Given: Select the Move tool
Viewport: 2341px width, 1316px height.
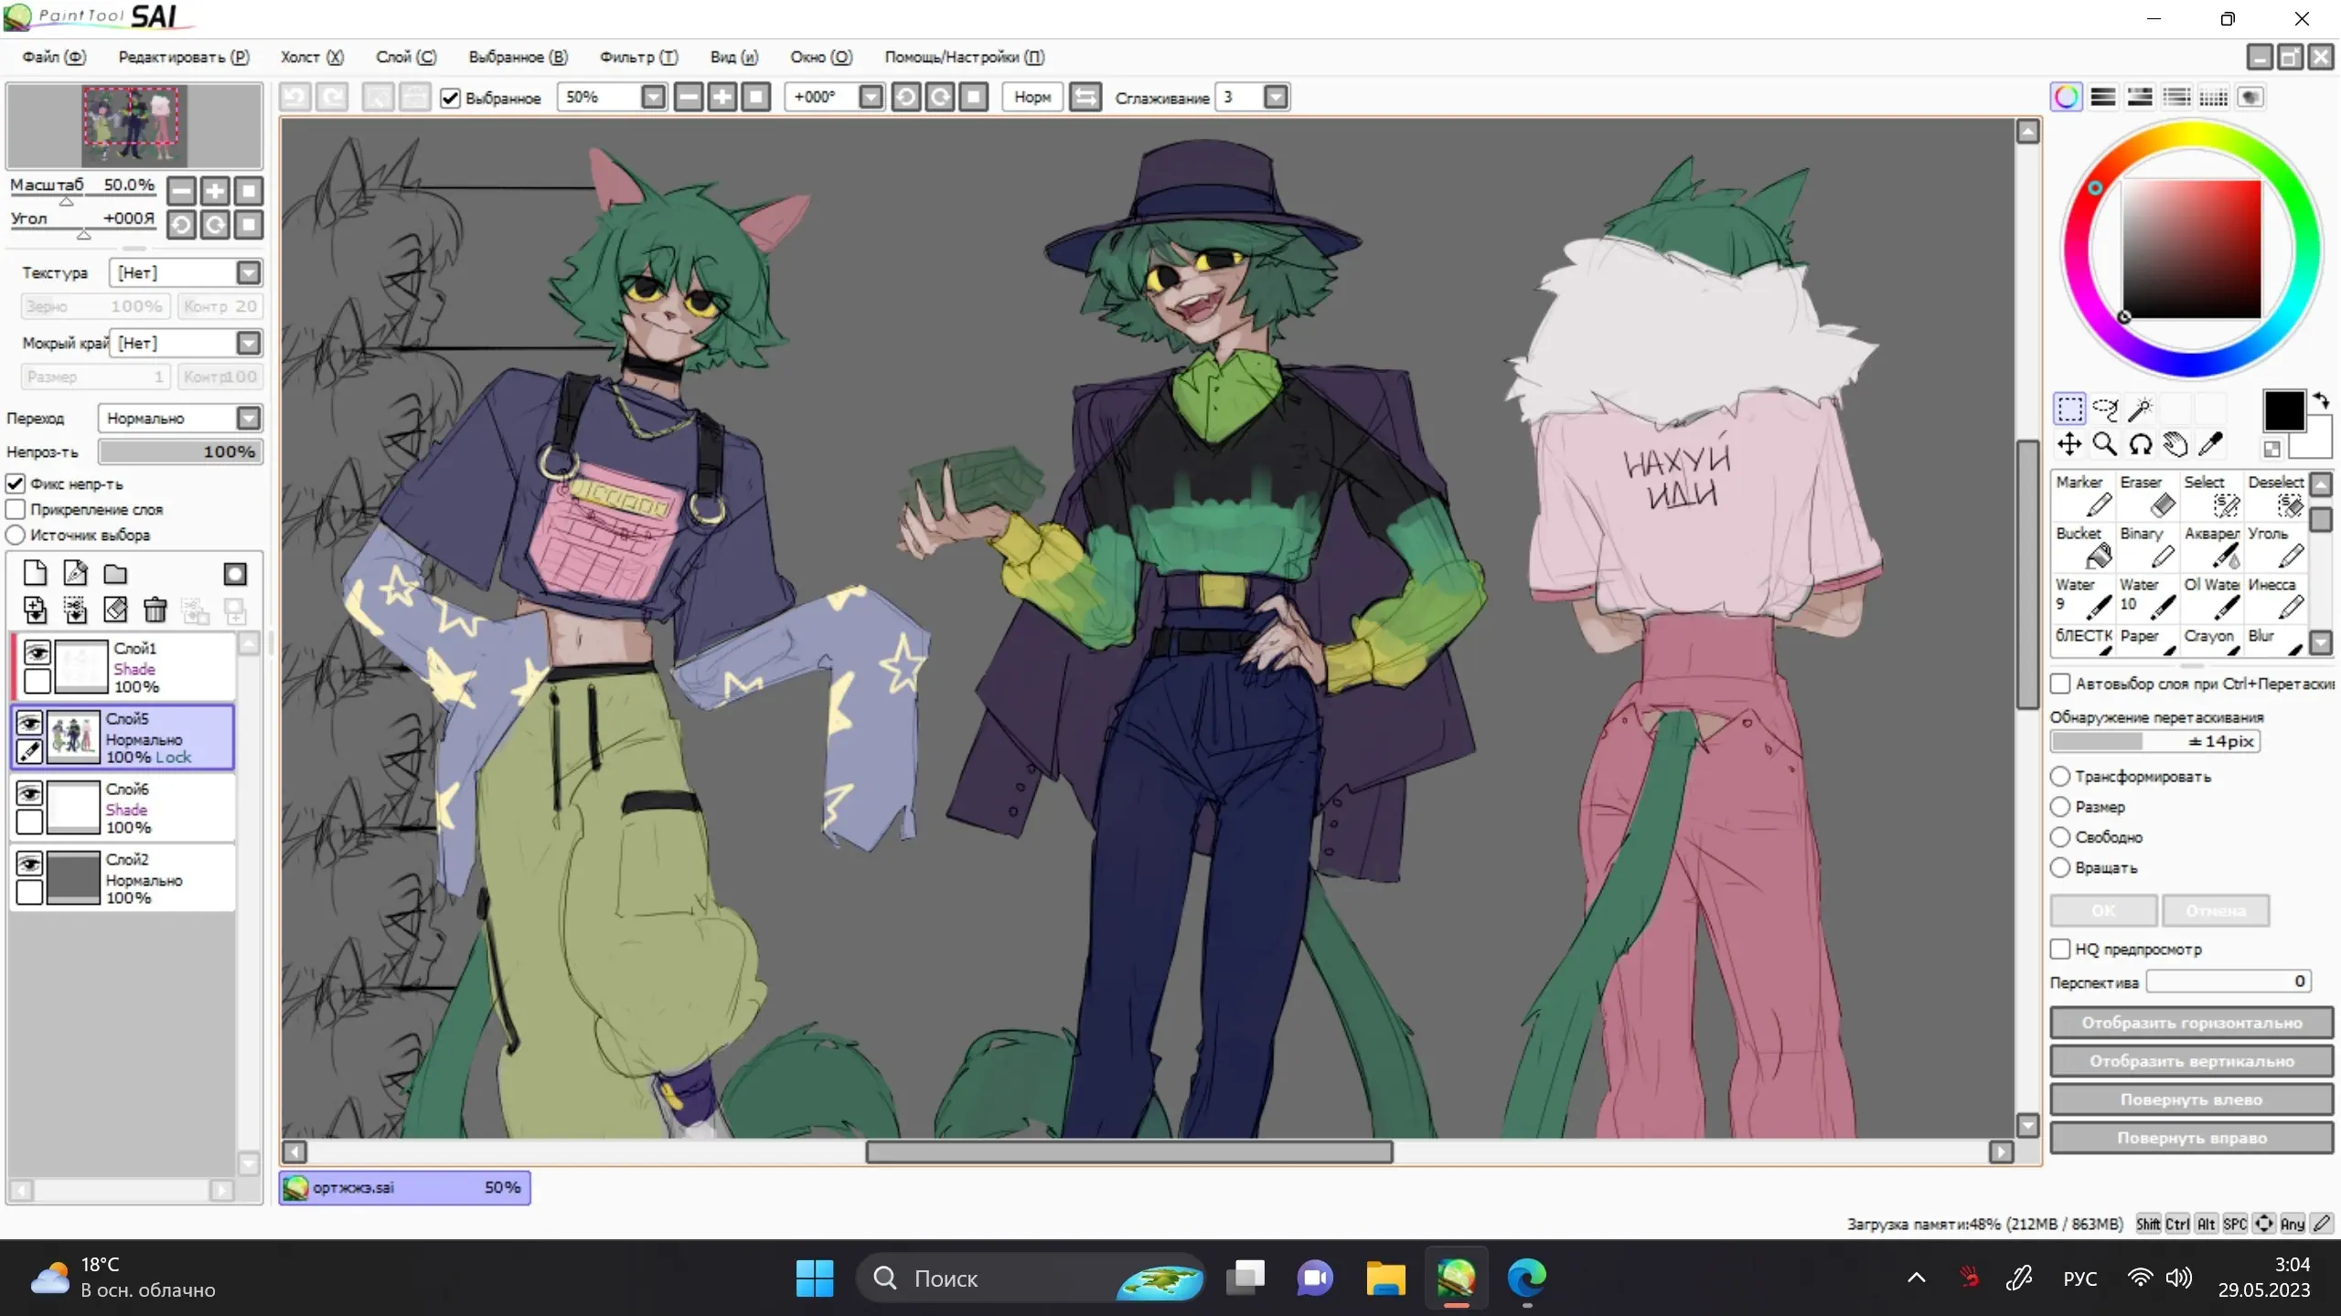Looking at the screenshot, I should [2069, 444].
